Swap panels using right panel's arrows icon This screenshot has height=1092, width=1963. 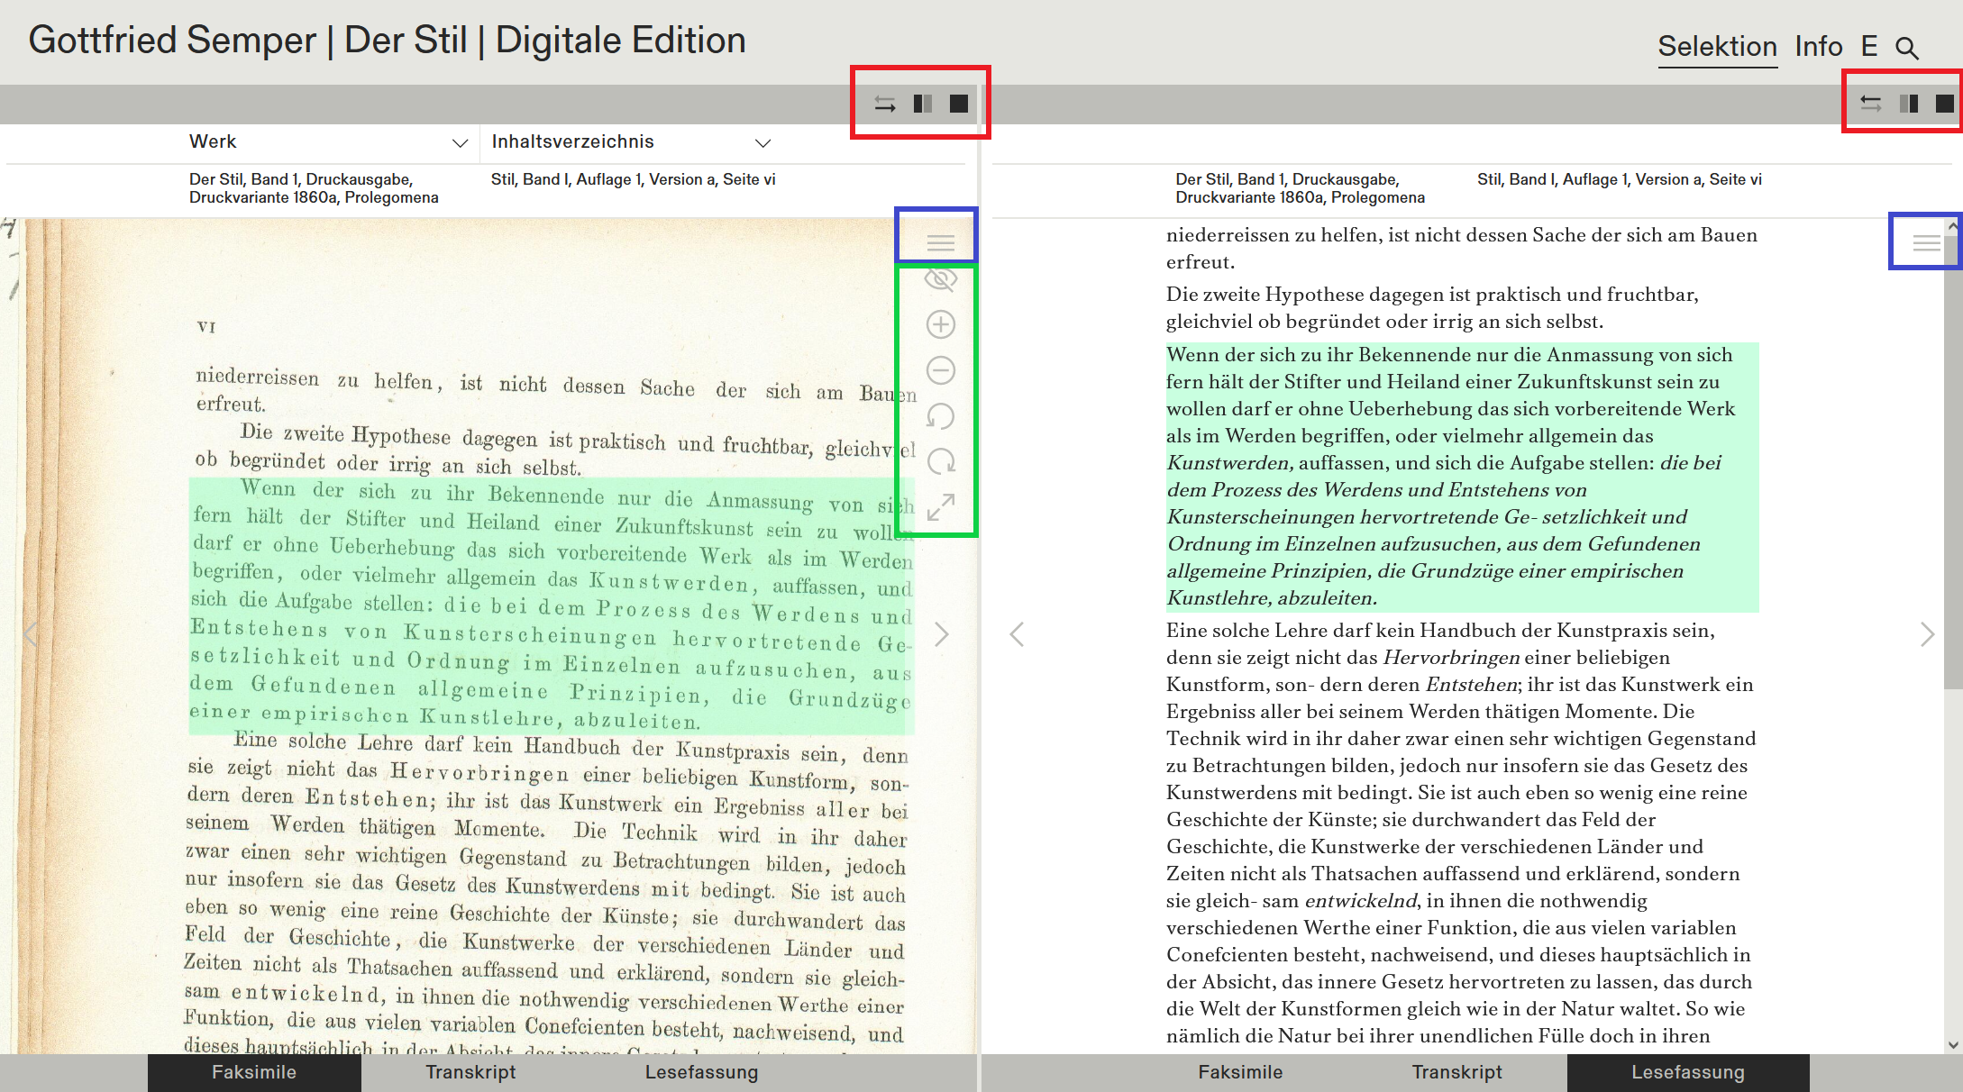click(x=1871, y=105)
